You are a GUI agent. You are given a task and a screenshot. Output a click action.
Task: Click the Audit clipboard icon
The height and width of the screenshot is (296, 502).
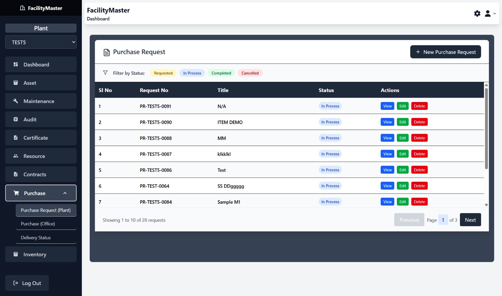(16, 119)
